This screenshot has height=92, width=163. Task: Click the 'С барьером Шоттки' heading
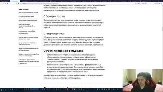pos(54,16)
